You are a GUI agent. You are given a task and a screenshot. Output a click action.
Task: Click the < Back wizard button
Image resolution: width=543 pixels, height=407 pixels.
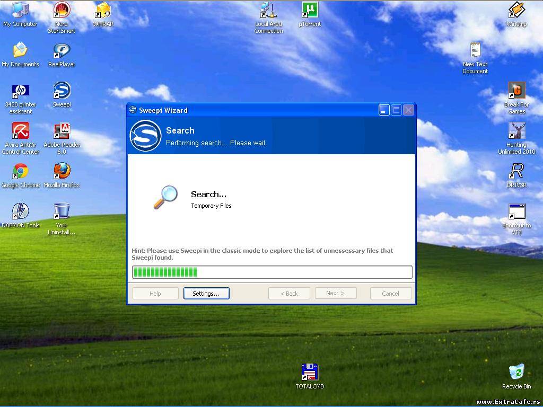[x=289, y=294]
